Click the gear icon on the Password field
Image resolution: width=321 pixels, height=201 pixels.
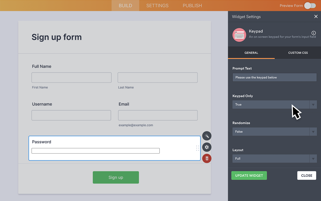coord(207,147)
